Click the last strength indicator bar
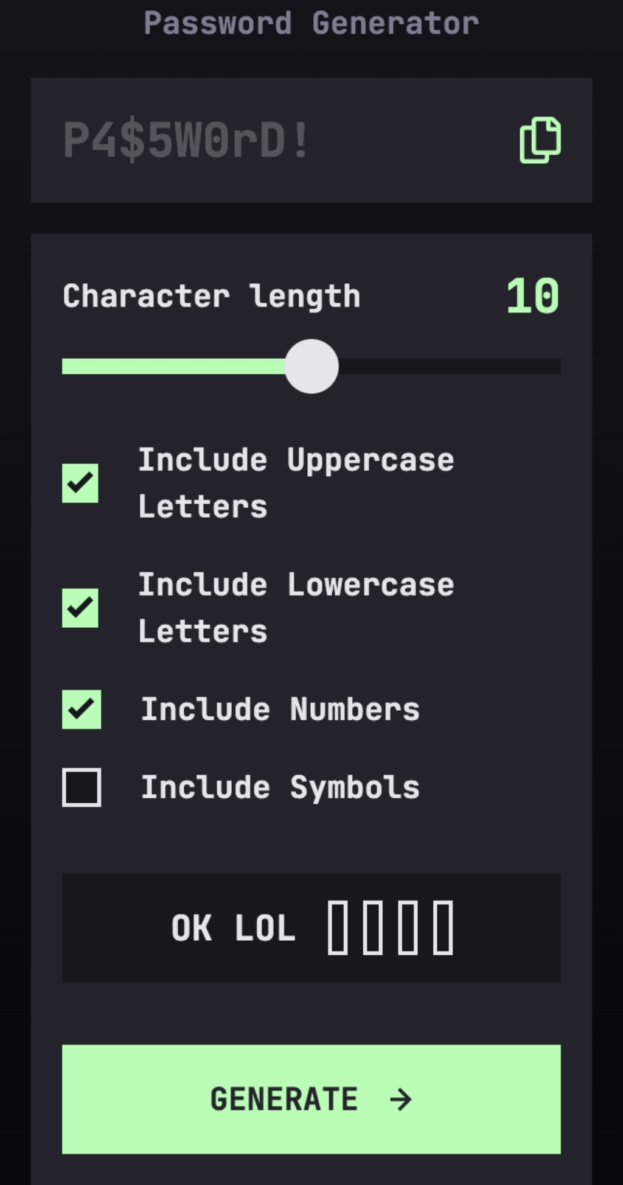 (x=443, y=927)
